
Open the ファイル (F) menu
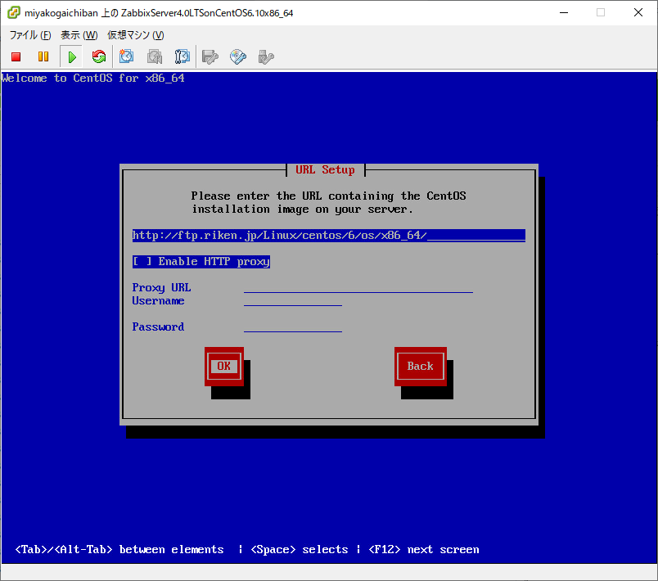[x=30, y=35]
